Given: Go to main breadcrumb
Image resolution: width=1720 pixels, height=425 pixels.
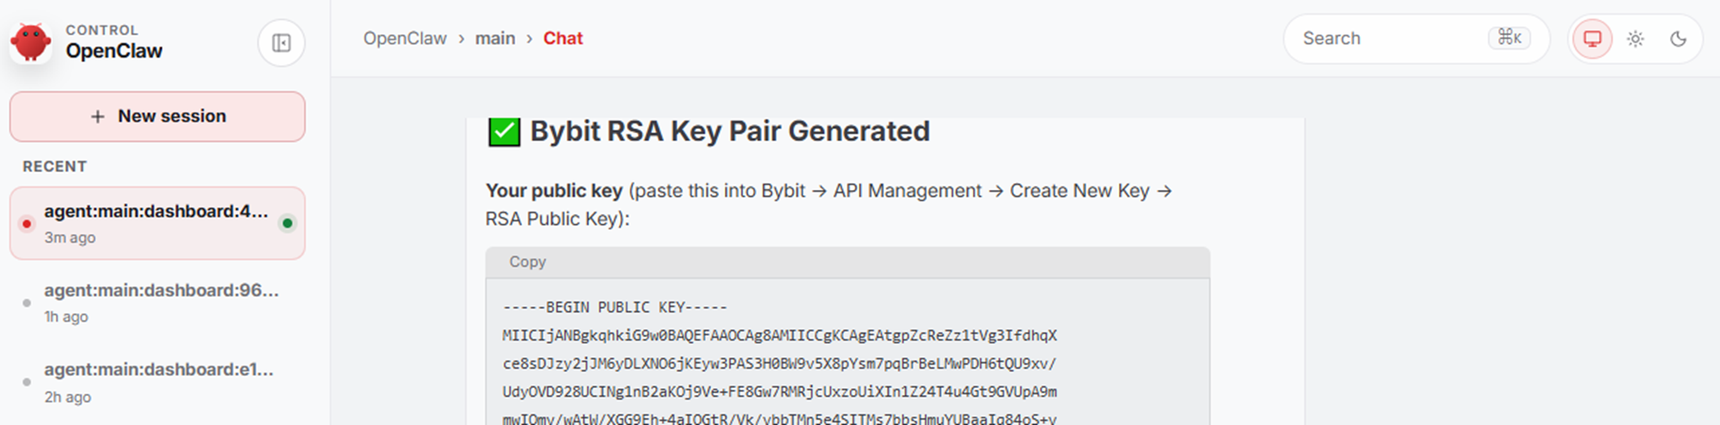Looking at the screenshot, I should pos(495,39).
